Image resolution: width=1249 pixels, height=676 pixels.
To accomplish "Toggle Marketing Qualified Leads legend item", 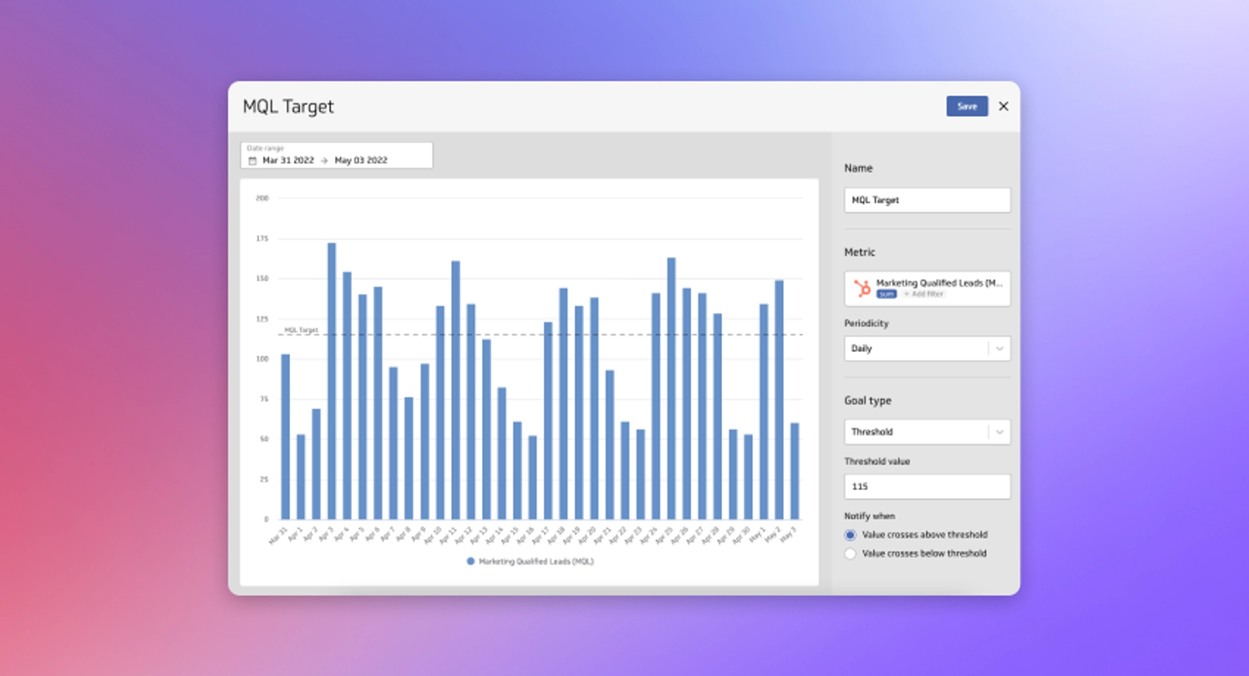I will 530,561.
